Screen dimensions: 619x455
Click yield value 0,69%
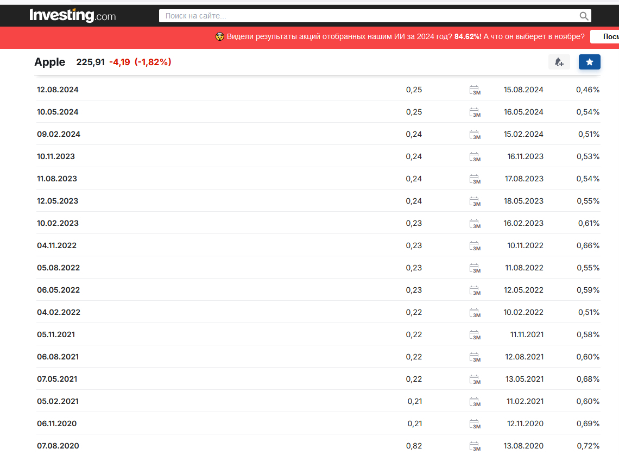(588, 424)
